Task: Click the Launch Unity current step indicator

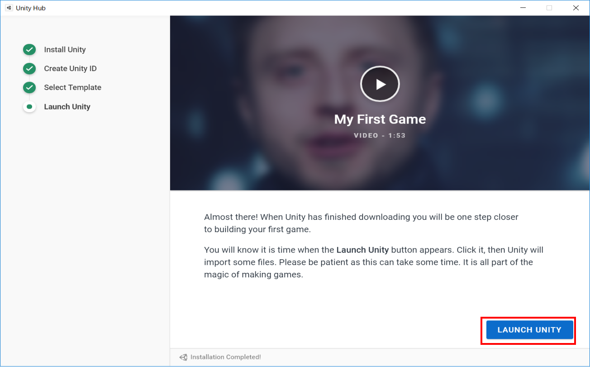Action: (x=29, y=107)
